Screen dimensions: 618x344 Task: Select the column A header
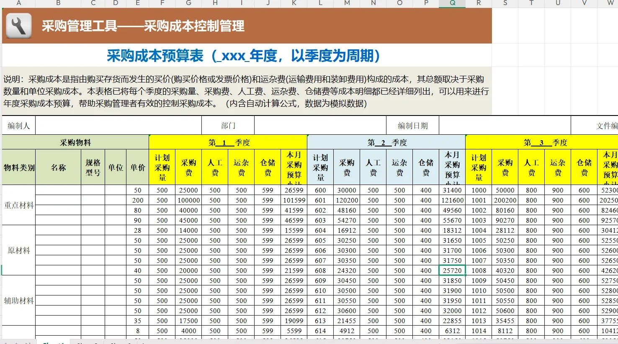pos(19,3)
